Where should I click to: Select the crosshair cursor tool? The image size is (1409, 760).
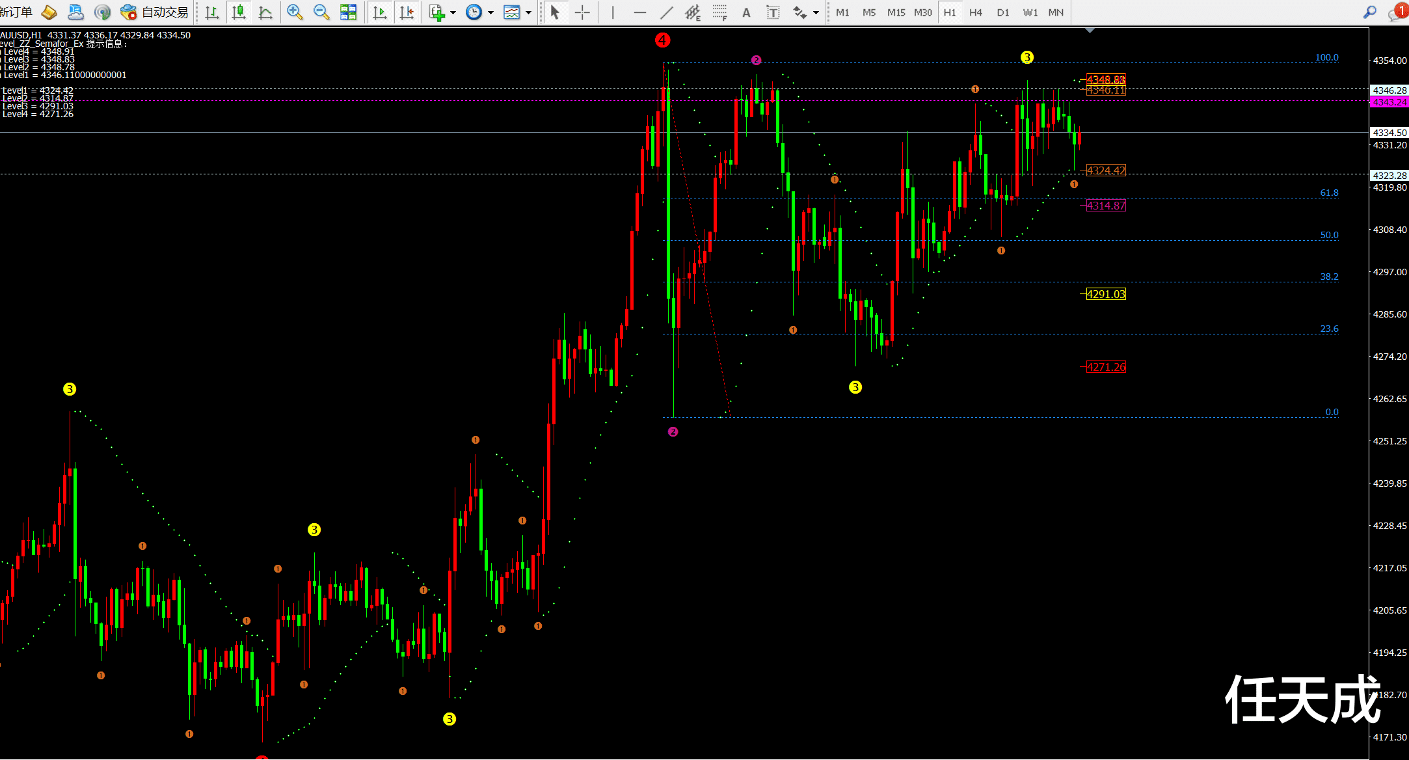point(582,12)
